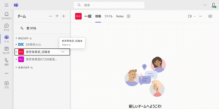
Task: Open the Apps plus icon in sidebar
Action: click(x=7, y=83)
